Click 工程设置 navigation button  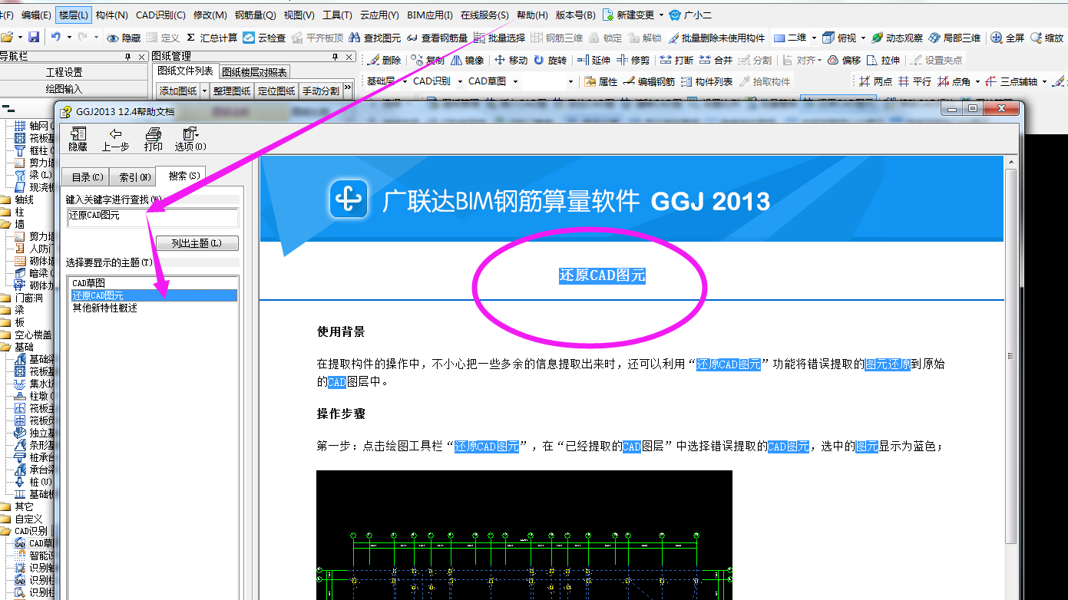click(x=64, y=72)
